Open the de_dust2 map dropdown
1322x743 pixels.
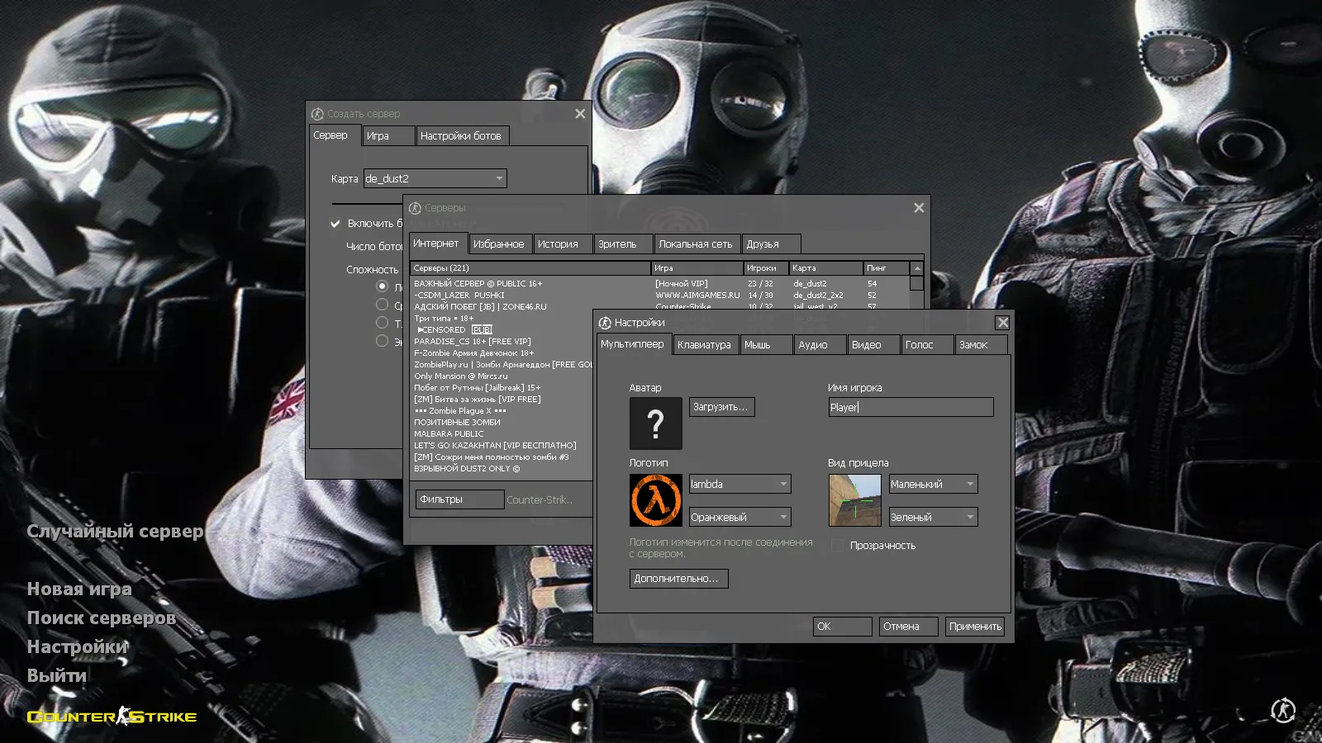[x=435, y=178]
